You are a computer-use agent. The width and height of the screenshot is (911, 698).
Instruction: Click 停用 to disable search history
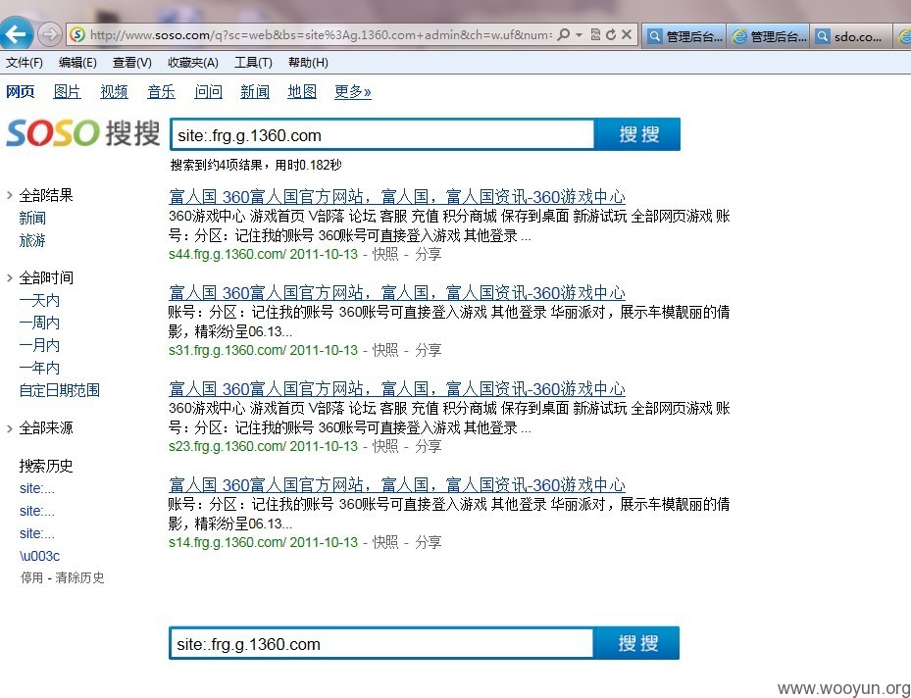tap(32, 577)
